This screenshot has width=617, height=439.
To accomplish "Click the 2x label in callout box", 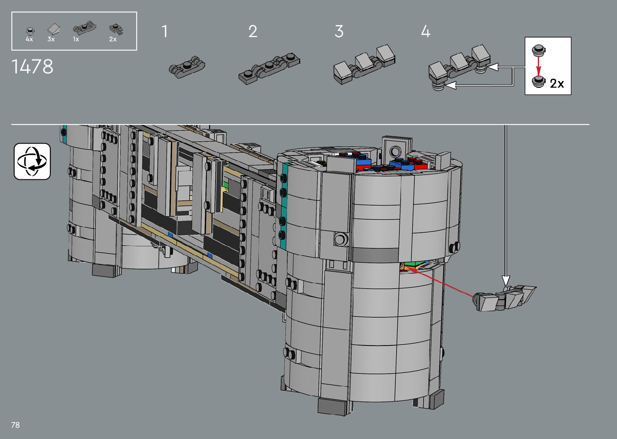I will click(x=557, y=83).
